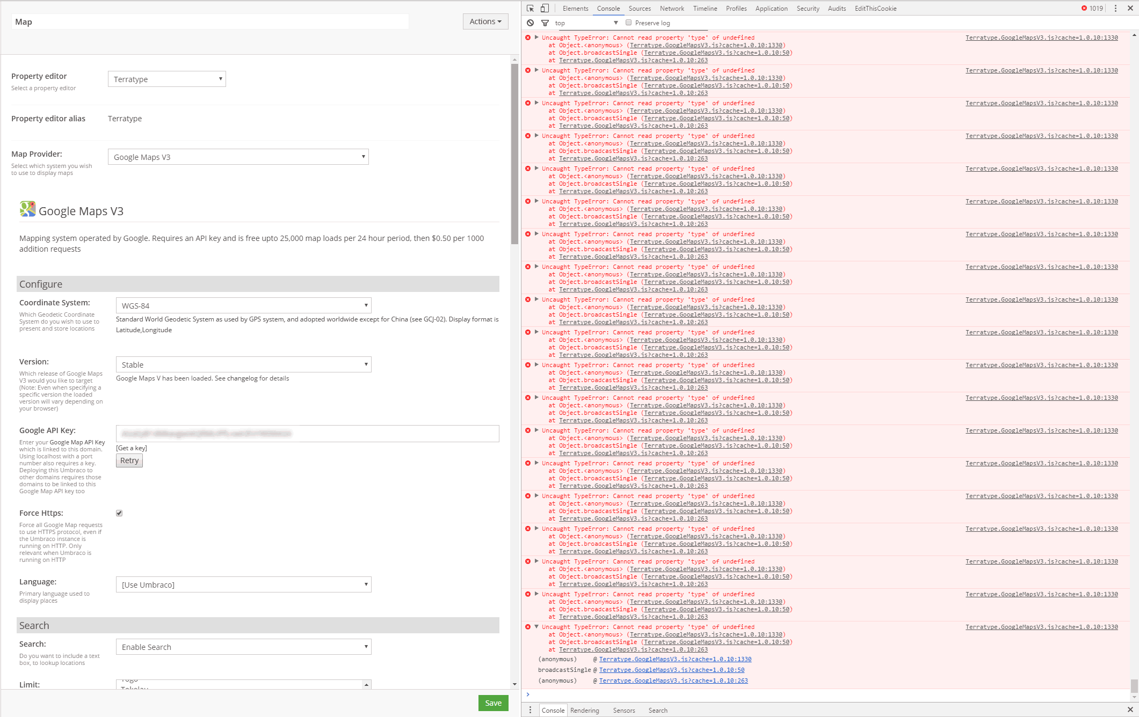Enable the Preserve log checkbox
The height and width of the screenshot is (717, 1139).
[628, 23]
